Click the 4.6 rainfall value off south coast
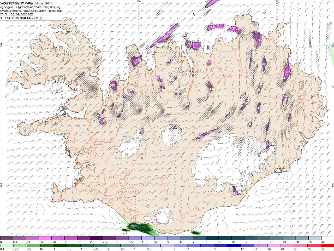 tap(134, 229)
